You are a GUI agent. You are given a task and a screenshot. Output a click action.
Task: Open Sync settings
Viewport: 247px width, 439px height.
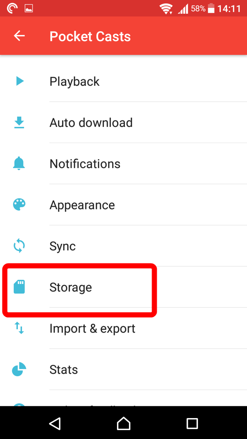tap(123, 246)
